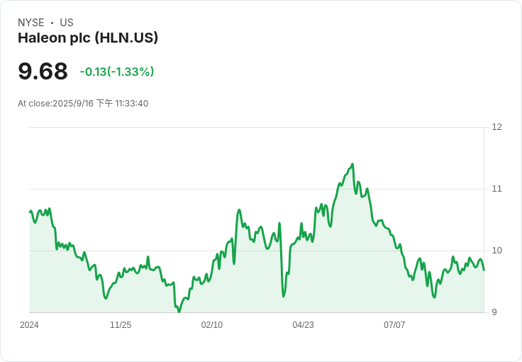The image size is (522, 362).
Task: Click the 2024 x-axis label
Action: coord(29,324)
